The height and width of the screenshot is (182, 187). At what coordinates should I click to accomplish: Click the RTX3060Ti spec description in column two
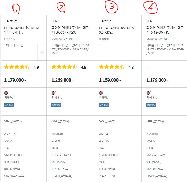pos(70,49)
